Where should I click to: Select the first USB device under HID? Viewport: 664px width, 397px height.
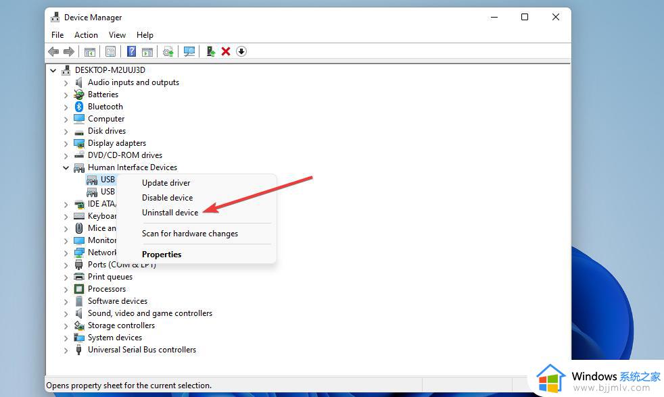pyautogui.click(x=108, y=180)
